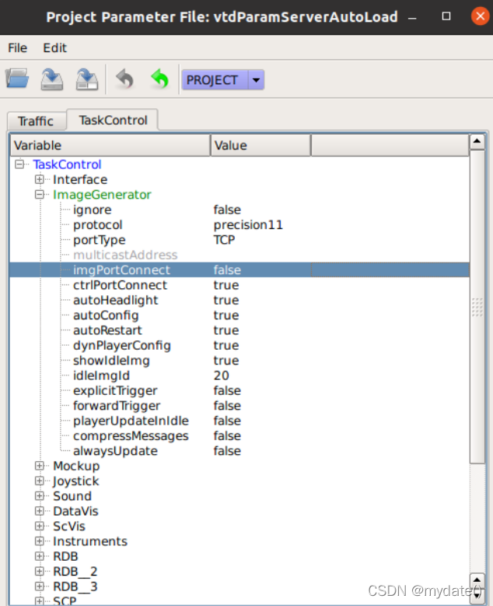Click the splitter grip handle dots
The width and height of the screenshot is (493, 606).
pos(477,308)
